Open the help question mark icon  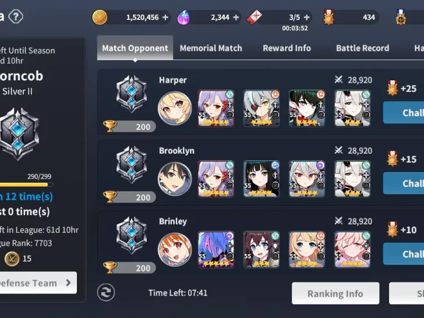pos(16,17)
